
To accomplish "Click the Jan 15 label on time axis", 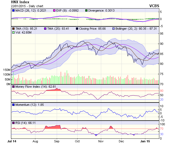I will coord(145,141).
